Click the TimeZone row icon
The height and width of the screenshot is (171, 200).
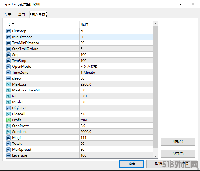click(9, 73)
